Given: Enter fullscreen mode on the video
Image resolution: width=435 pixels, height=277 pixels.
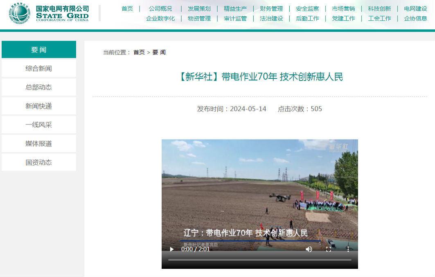Looking at the screenshot, I should [328, 249].
